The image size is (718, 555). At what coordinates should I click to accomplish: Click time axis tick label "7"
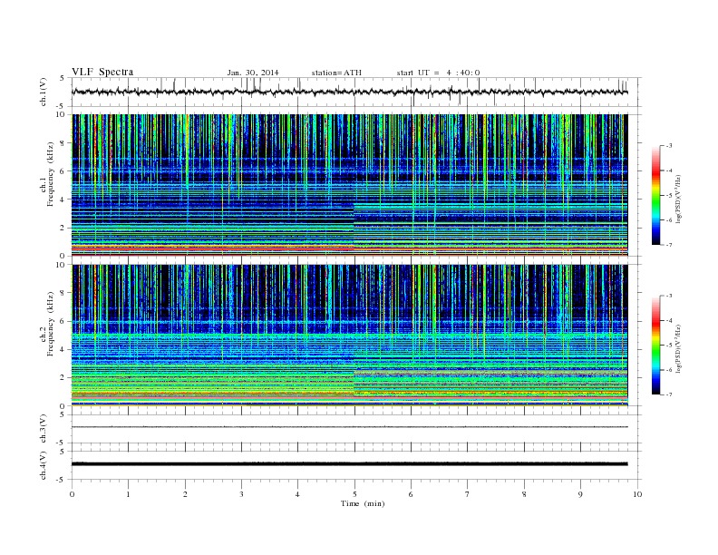tap(468, 494)
